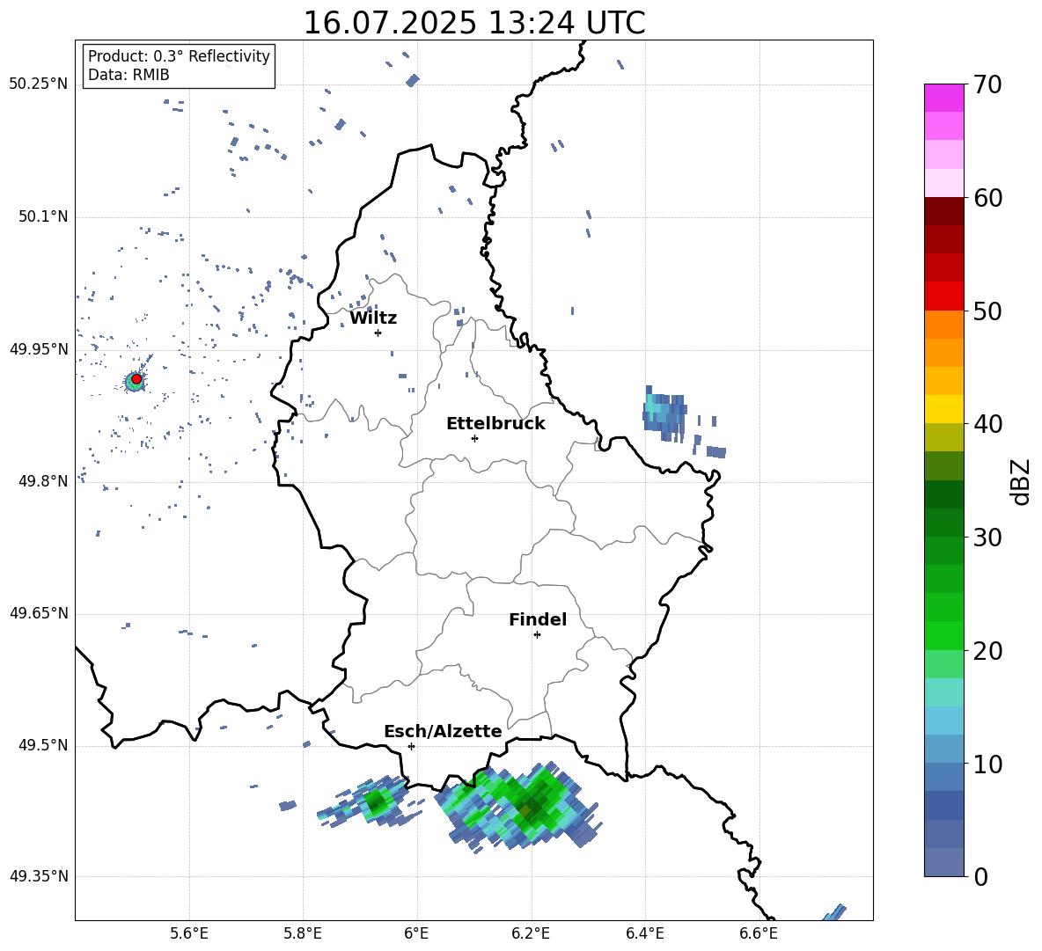Click the bright red colorbar segment near 50
Viewport: 1042px width, 951px height.
click(944, 296)
